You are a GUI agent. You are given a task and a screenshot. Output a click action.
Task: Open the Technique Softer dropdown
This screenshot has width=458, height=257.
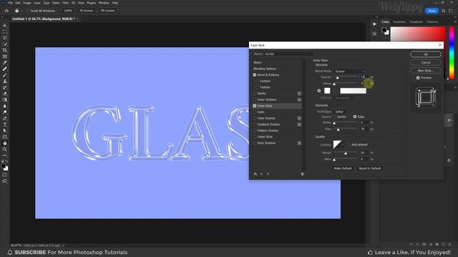[x=341, y=111]
